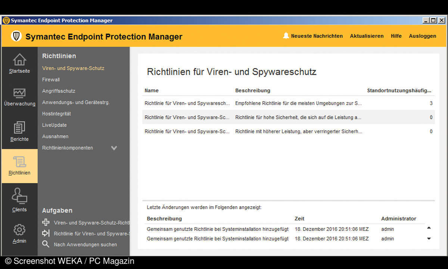This screenshot has width=448, height=269.
Task: Open the Berichte reports icon
Action: [x=19, y=128]
